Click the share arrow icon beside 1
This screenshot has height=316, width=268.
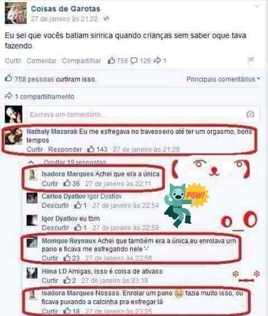(157, 60)
